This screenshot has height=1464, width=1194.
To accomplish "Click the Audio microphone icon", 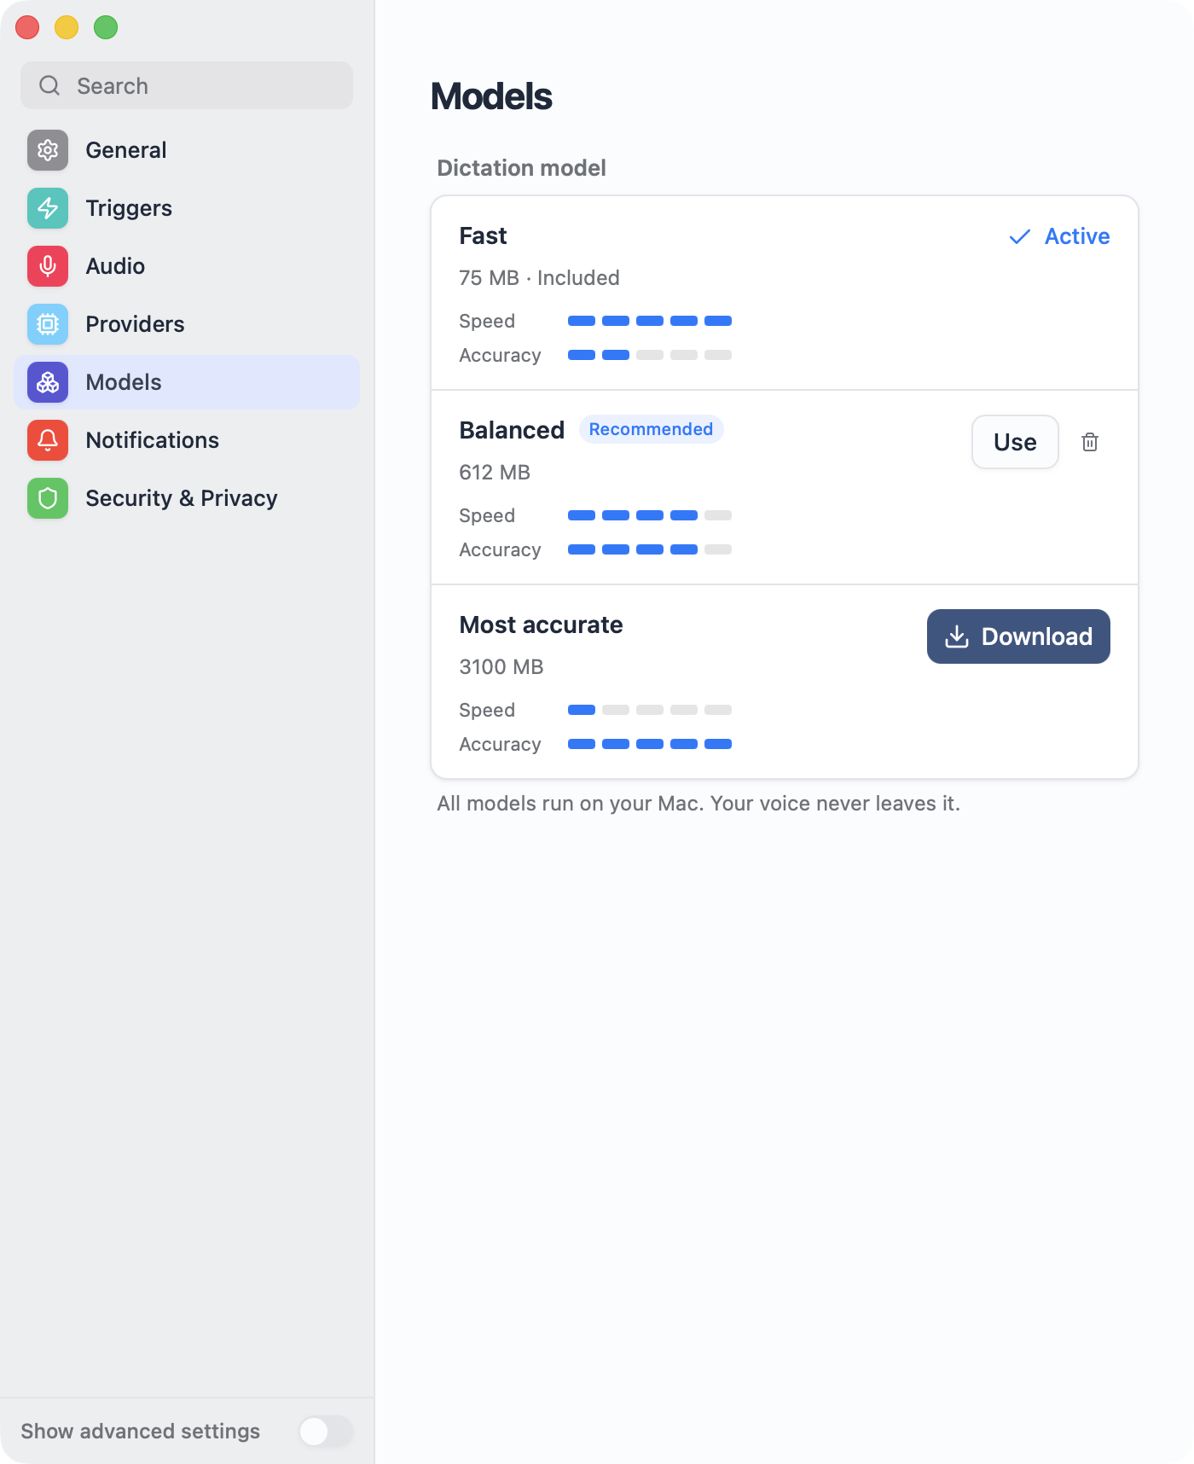I will (48, 266).
